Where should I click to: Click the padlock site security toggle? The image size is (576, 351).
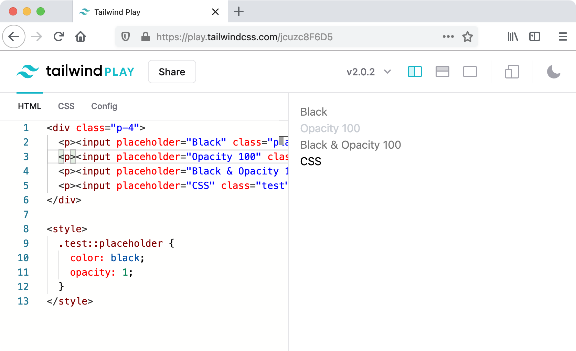pos(145,37)
